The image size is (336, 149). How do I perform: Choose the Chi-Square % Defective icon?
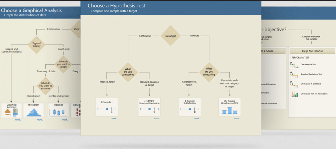pos(295,83)
